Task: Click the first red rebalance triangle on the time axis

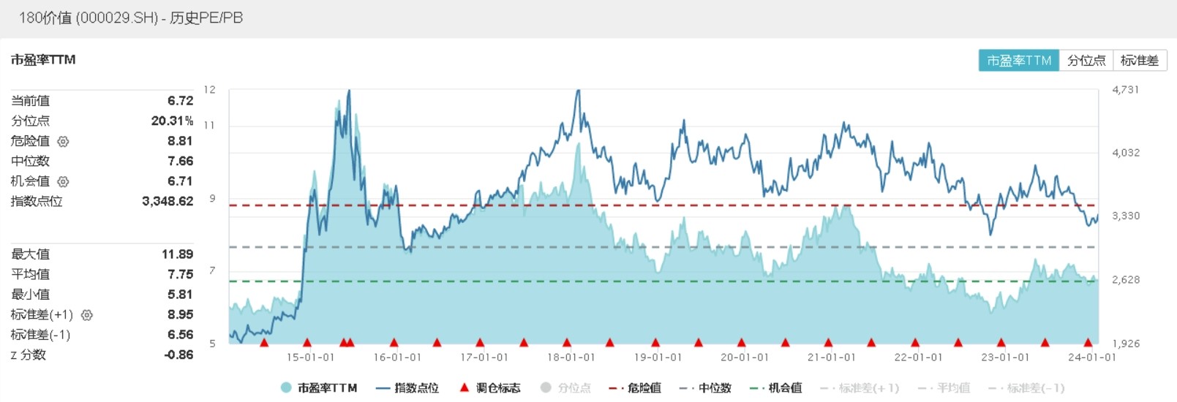Action: (264, 342)
